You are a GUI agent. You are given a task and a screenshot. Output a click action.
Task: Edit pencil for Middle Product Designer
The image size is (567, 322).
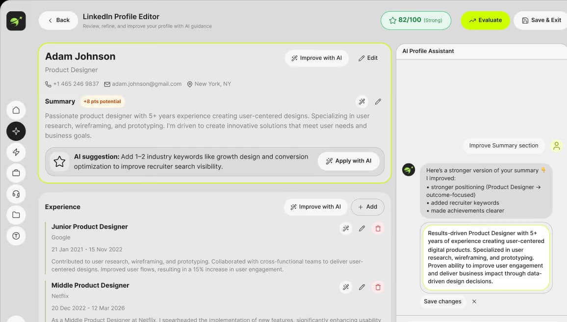(x=362, y=287)
